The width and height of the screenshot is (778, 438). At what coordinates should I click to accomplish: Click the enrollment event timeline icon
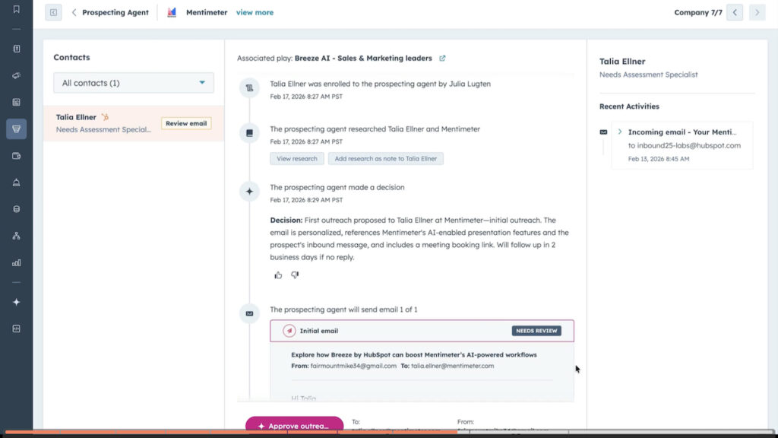pos(249,88)
